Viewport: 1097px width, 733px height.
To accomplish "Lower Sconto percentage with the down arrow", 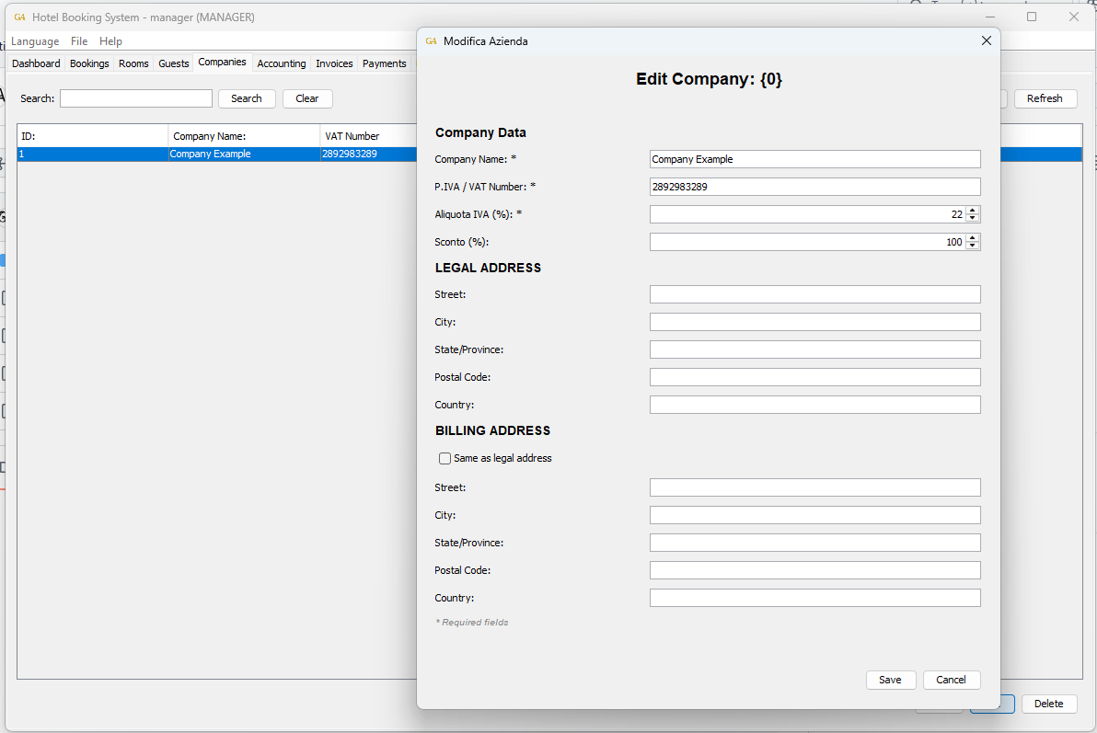I will pyautogui.click(x=973, y=246).
